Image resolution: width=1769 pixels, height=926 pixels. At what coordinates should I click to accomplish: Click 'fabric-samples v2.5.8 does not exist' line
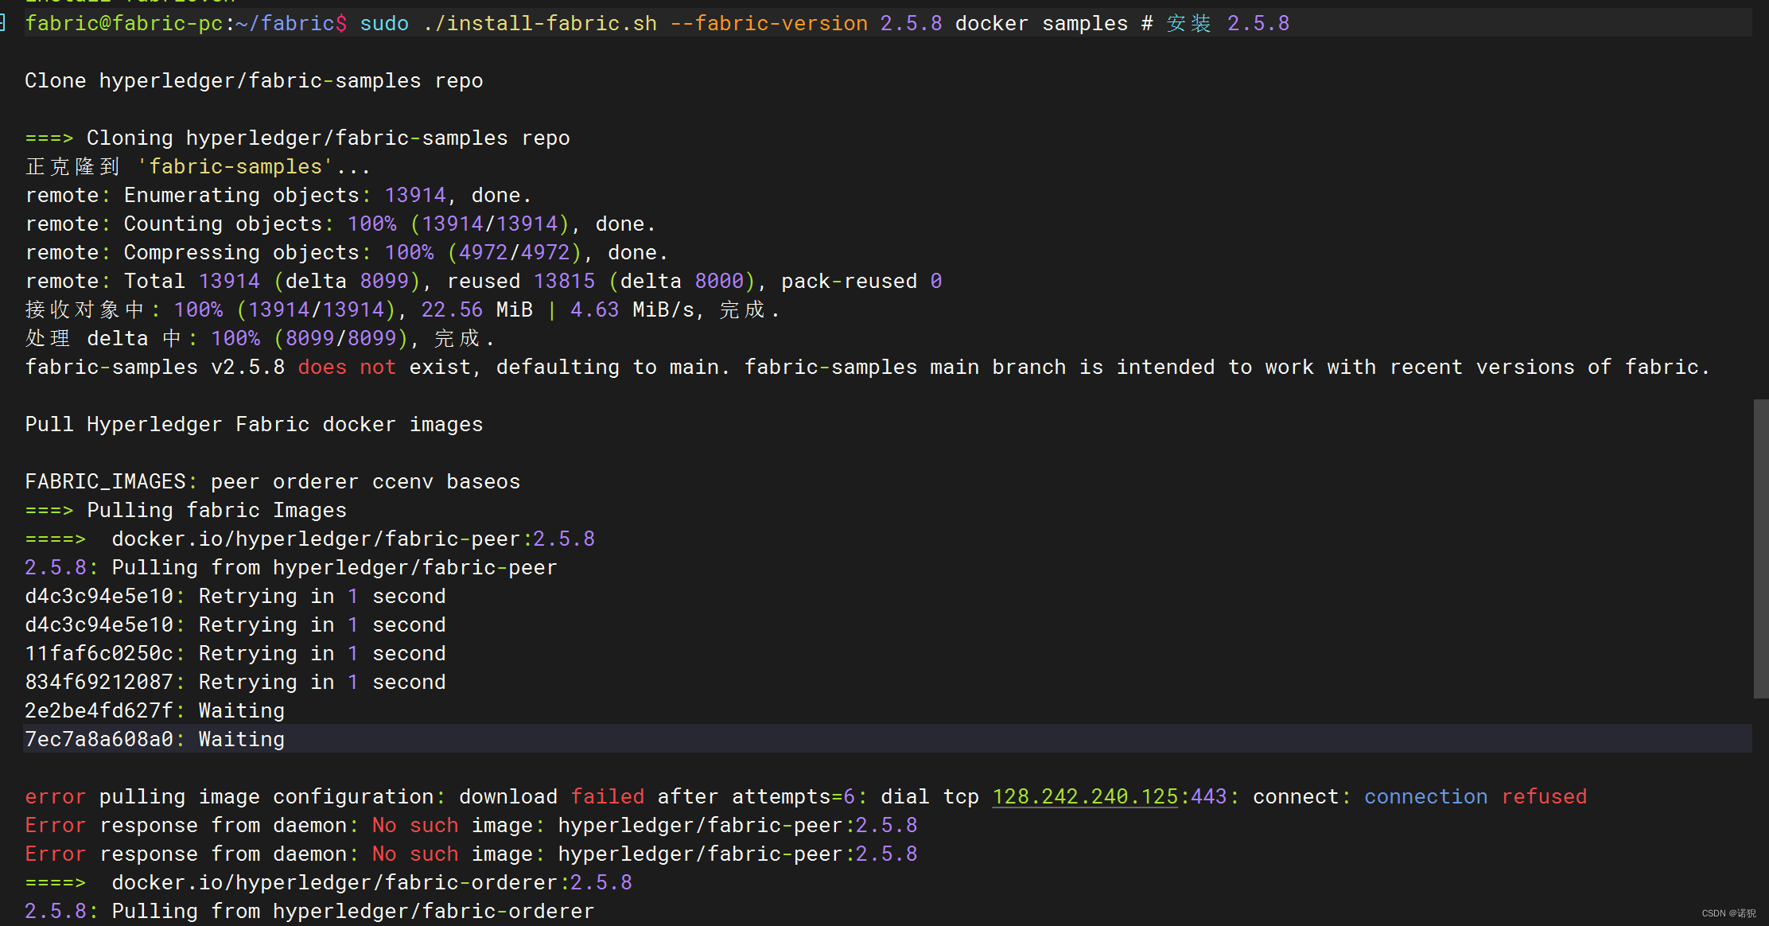point(867,367)
